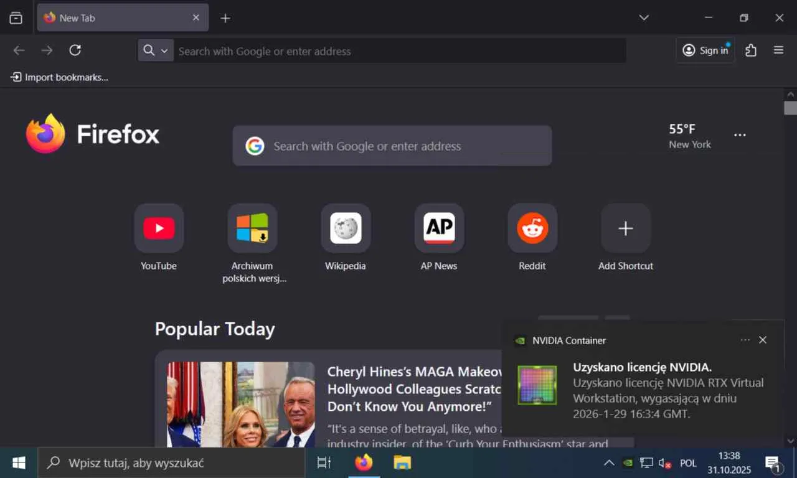
Task: Open the Windows Action Center notifications
Action: coord(774,463)
